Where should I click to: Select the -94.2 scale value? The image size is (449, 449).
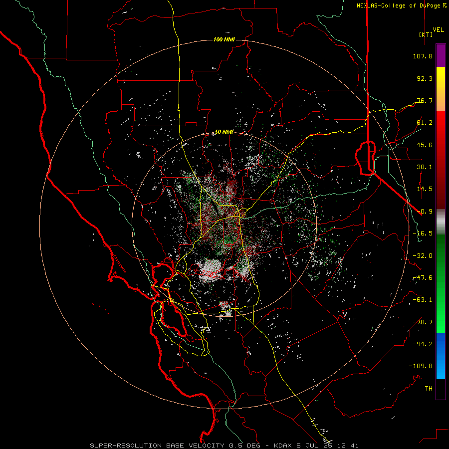coord(423,344)
